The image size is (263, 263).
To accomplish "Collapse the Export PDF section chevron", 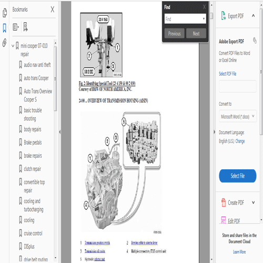I will [253, 16].
